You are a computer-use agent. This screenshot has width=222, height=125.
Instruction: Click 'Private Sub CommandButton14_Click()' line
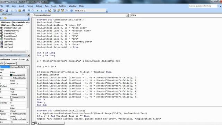pos(61,110)
